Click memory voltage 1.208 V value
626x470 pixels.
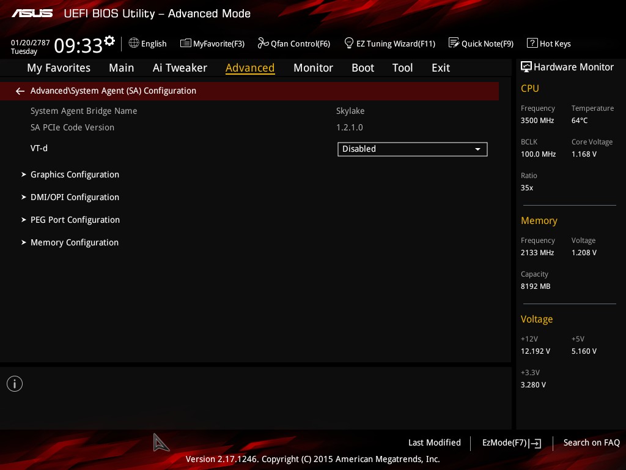[x=584, y=253]
